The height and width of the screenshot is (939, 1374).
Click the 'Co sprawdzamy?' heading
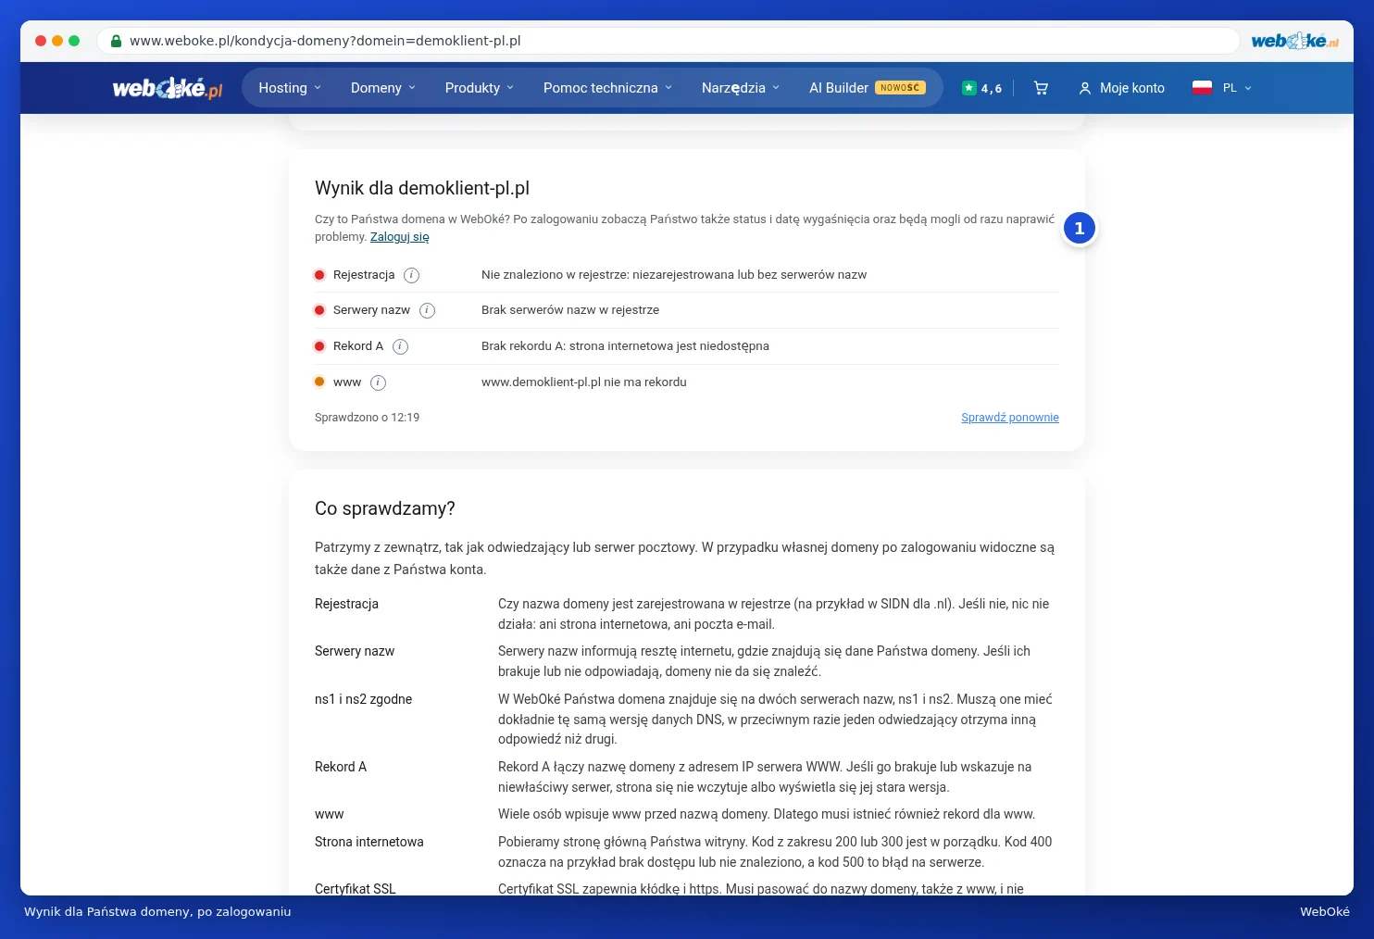coord(385,508)
